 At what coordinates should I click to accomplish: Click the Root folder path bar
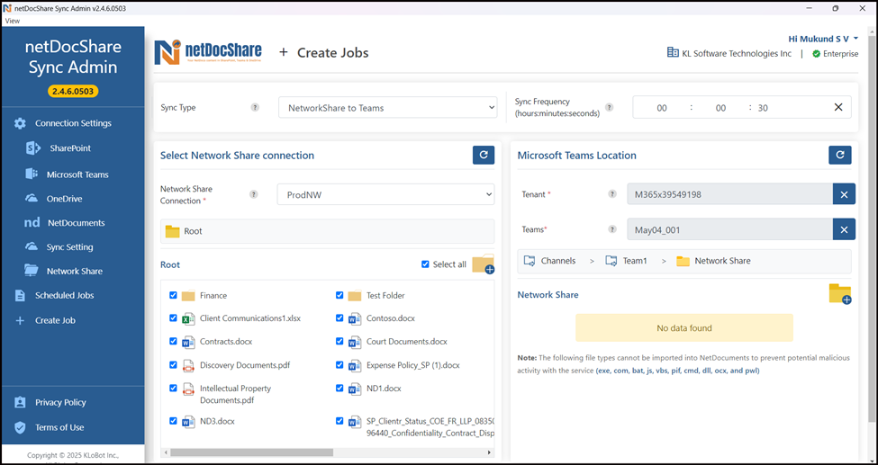[x=328, y=231]
